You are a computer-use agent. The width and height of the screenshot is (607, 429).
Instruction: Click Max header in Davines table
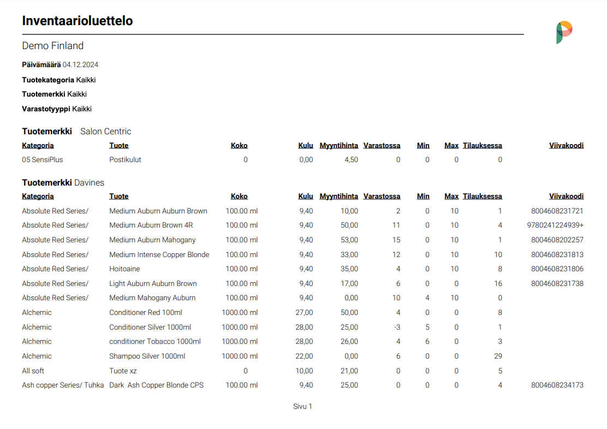click(451, 196)
